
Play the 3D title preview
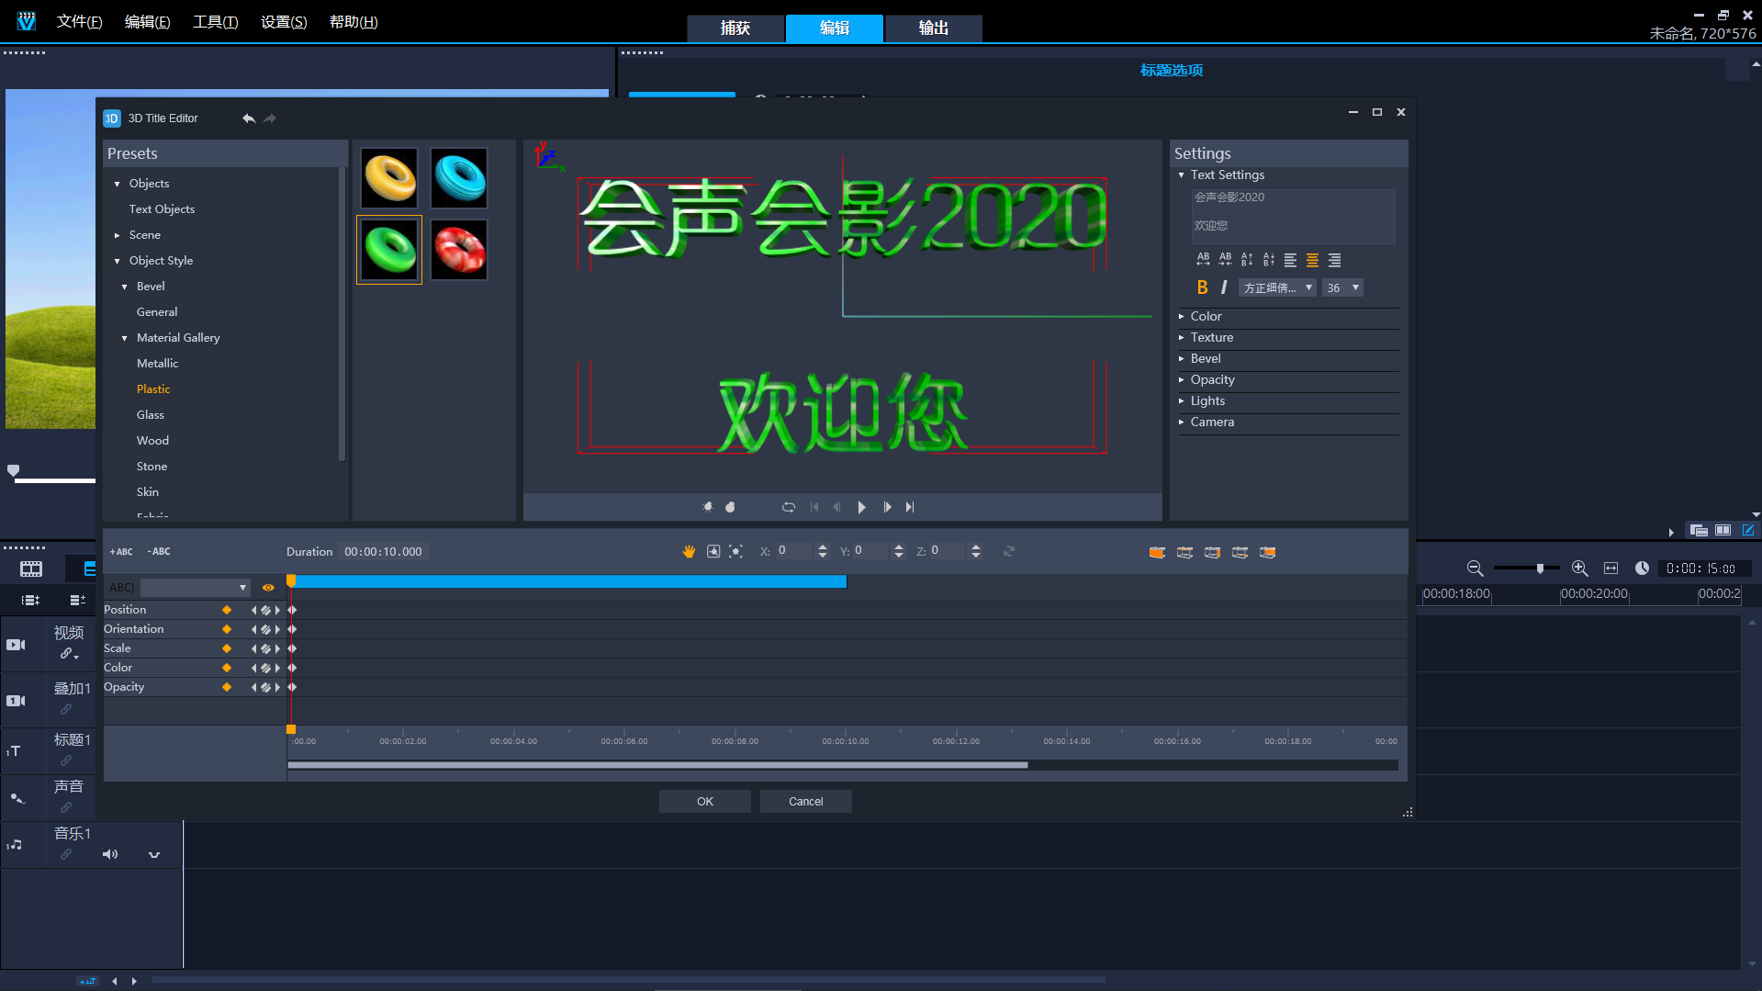[861, 507]
